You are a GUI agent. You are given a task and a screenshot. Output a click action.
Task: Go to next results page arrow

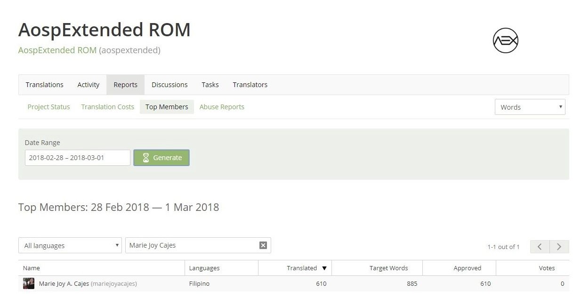(x=559, y=247)
